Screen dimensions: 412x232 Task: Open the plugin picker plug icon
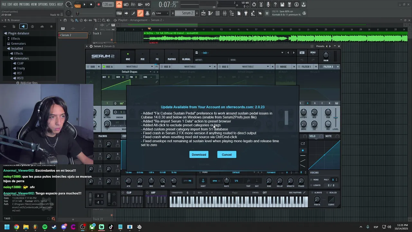pos(246,13)
